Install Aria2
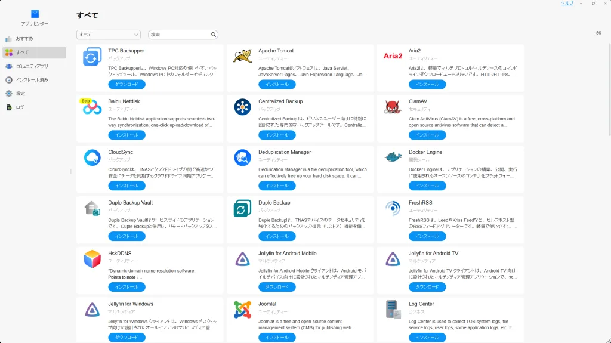Image resolution: width=611 pixels, height=343 pixels. coord(427,84)
